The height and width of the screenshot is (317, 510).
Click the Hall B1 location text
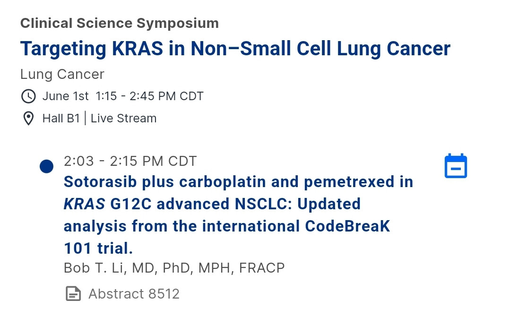point(61,119)
